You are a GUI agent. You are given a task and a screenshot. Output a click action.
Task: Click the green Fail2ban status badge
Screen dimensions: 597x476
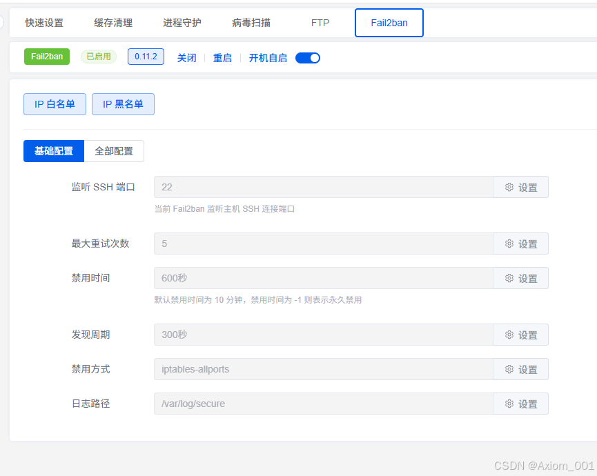pyautogui.click(x=46, y=57)
